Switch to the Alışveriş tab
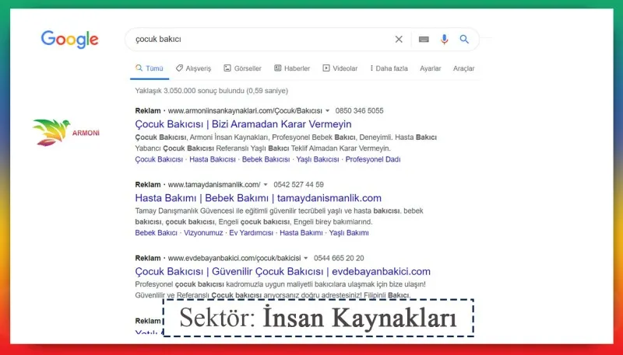This screenshot has height=355, width=623. tap(193, 68)
